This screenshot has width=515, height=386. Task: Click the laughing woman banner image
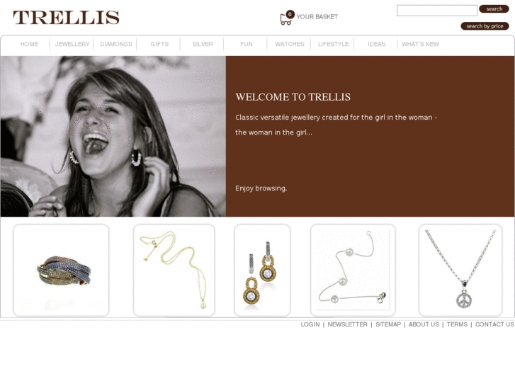(113, 136)
